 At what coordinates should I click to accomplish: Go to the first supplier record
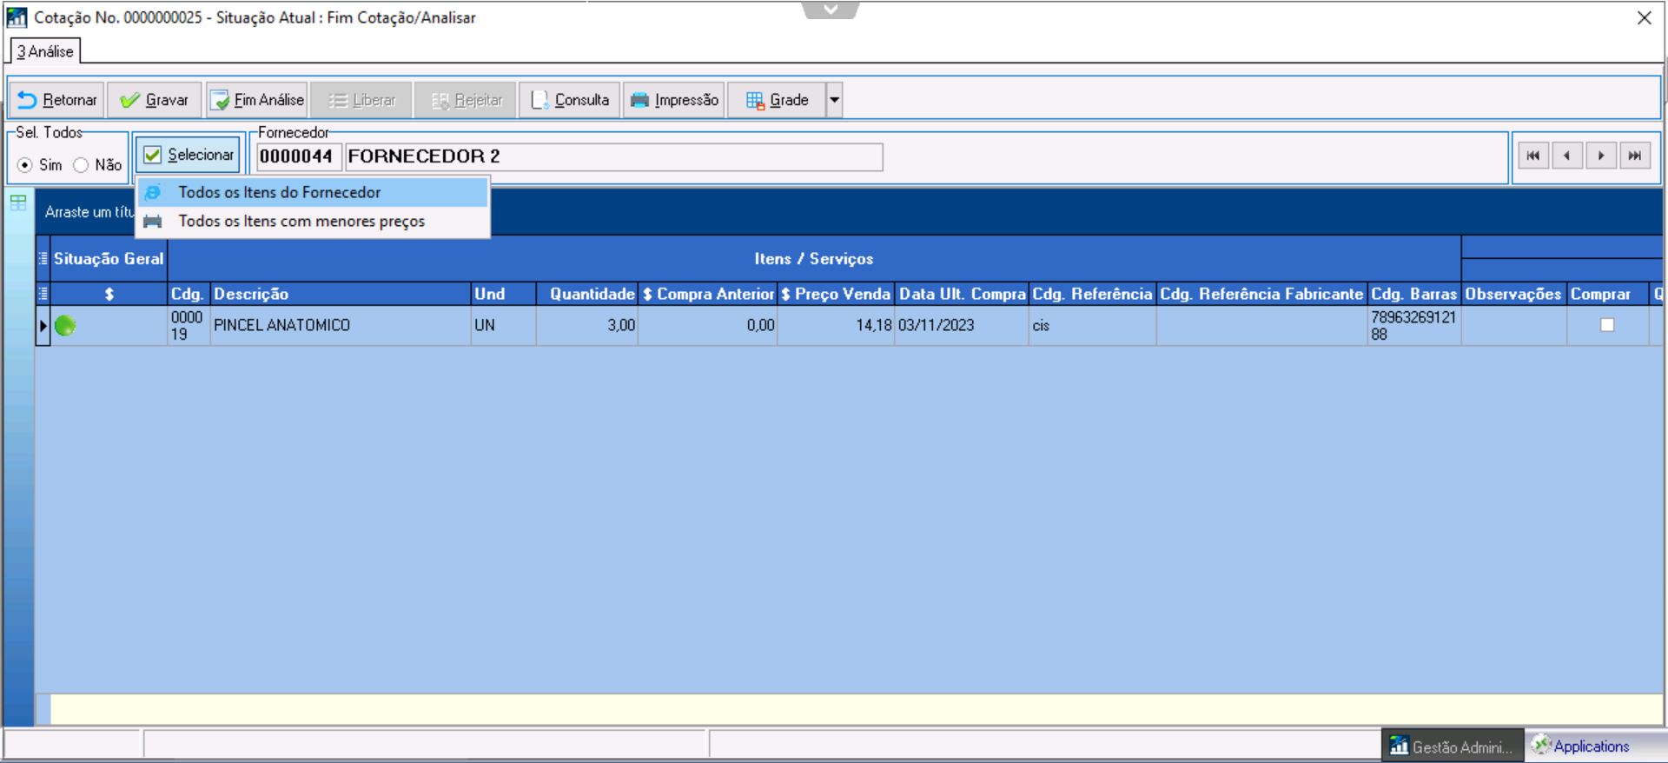coord(1533,156)
